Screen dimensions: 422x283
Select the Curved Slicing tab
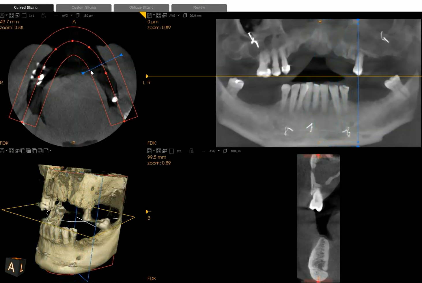click(x=26, y=7)
